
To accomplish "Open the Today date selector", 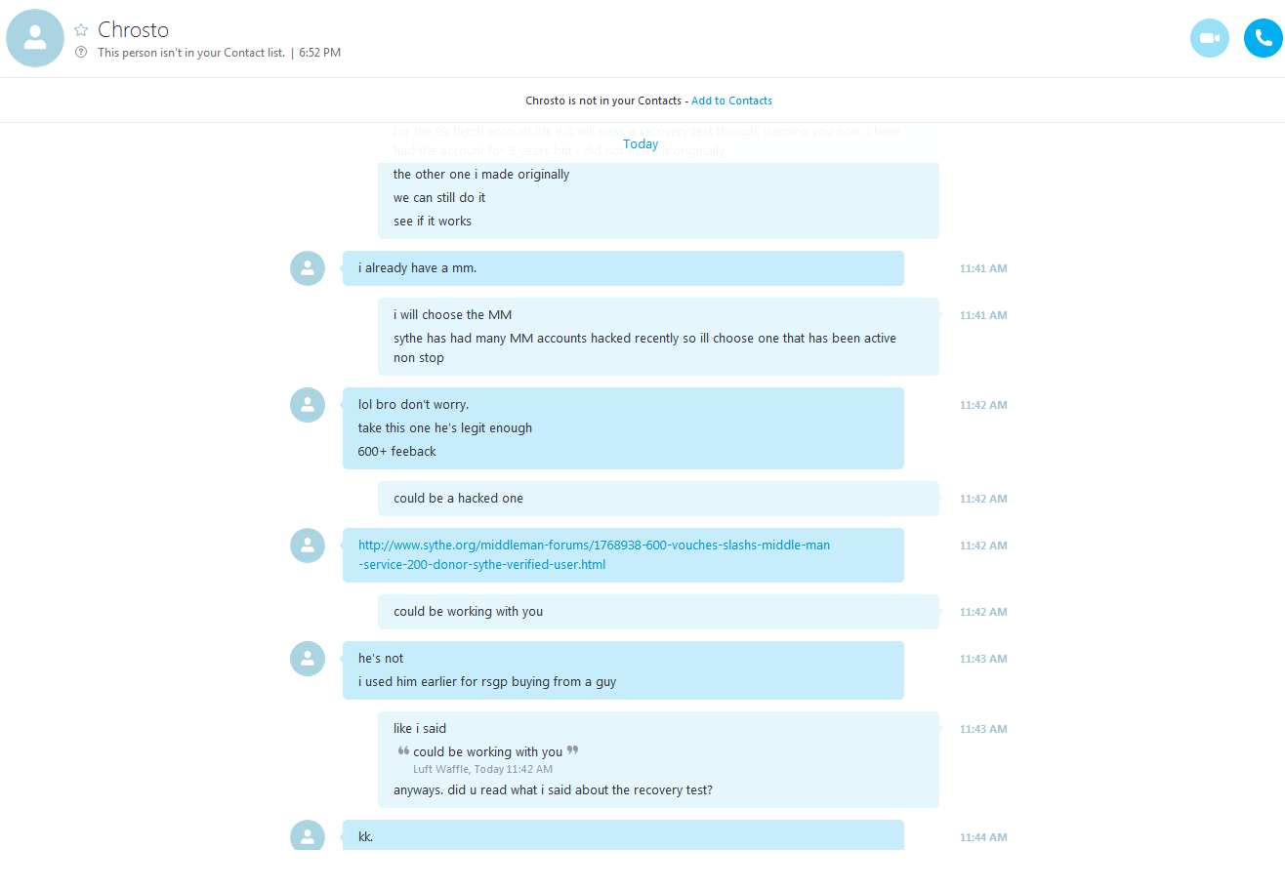I will [x=641, y=144].
